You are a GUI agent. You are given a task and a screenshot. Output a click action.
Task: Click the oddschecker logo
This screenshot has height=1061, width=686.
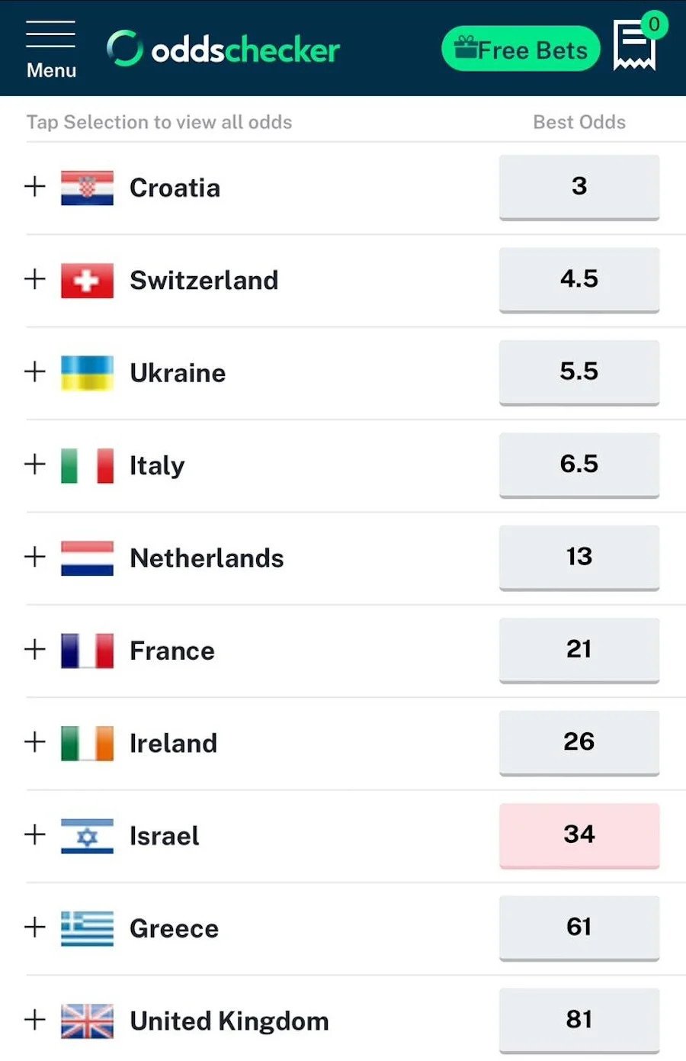tap(223, 50)
